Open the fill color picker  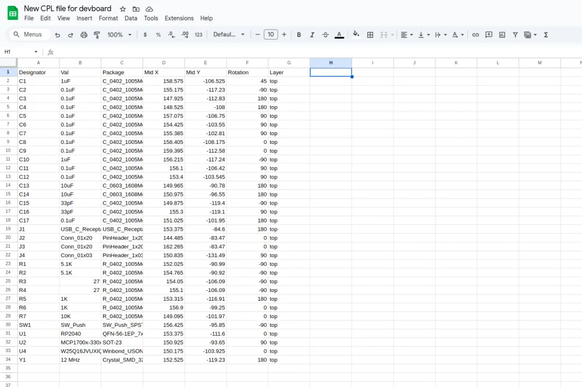coord(356,35)
